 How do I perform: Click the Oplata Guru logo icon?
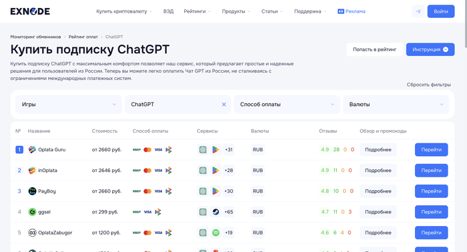click(x=32, y=149)
